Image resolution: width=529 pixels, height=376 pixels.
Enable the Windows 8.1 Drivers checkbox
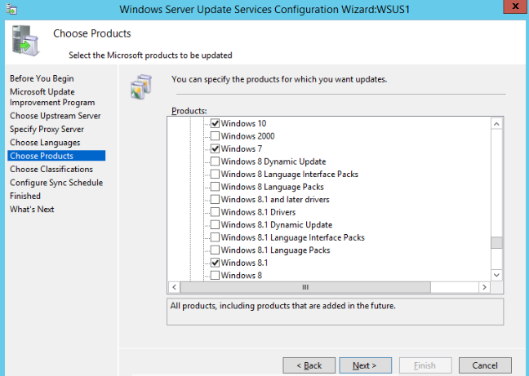(x=215, y=212)
